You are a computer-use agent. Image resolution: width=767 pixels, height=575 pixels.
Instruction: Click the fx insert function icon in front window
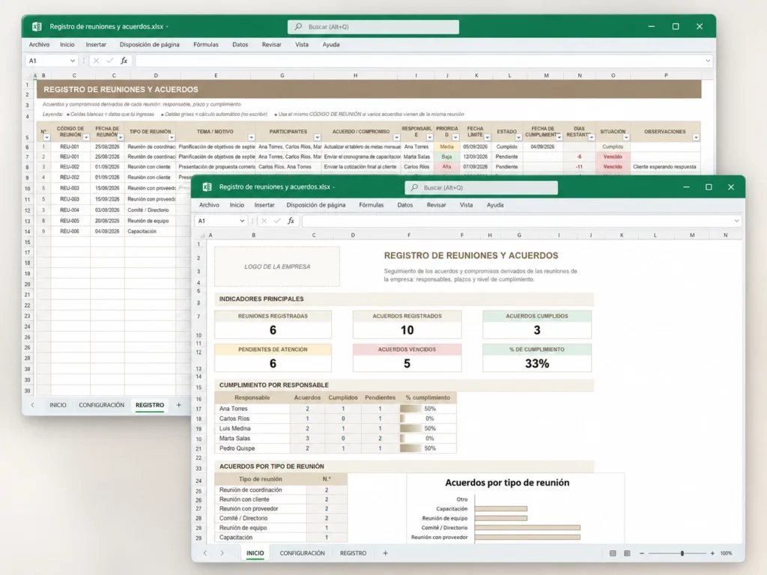point(291,221)
